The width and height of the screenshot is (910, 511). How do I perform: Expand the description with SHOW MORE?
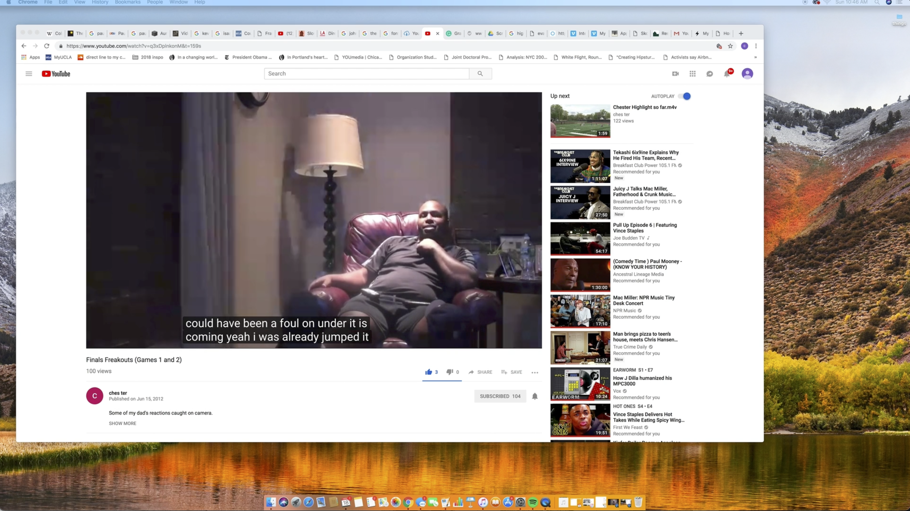[x=122, y=423]
